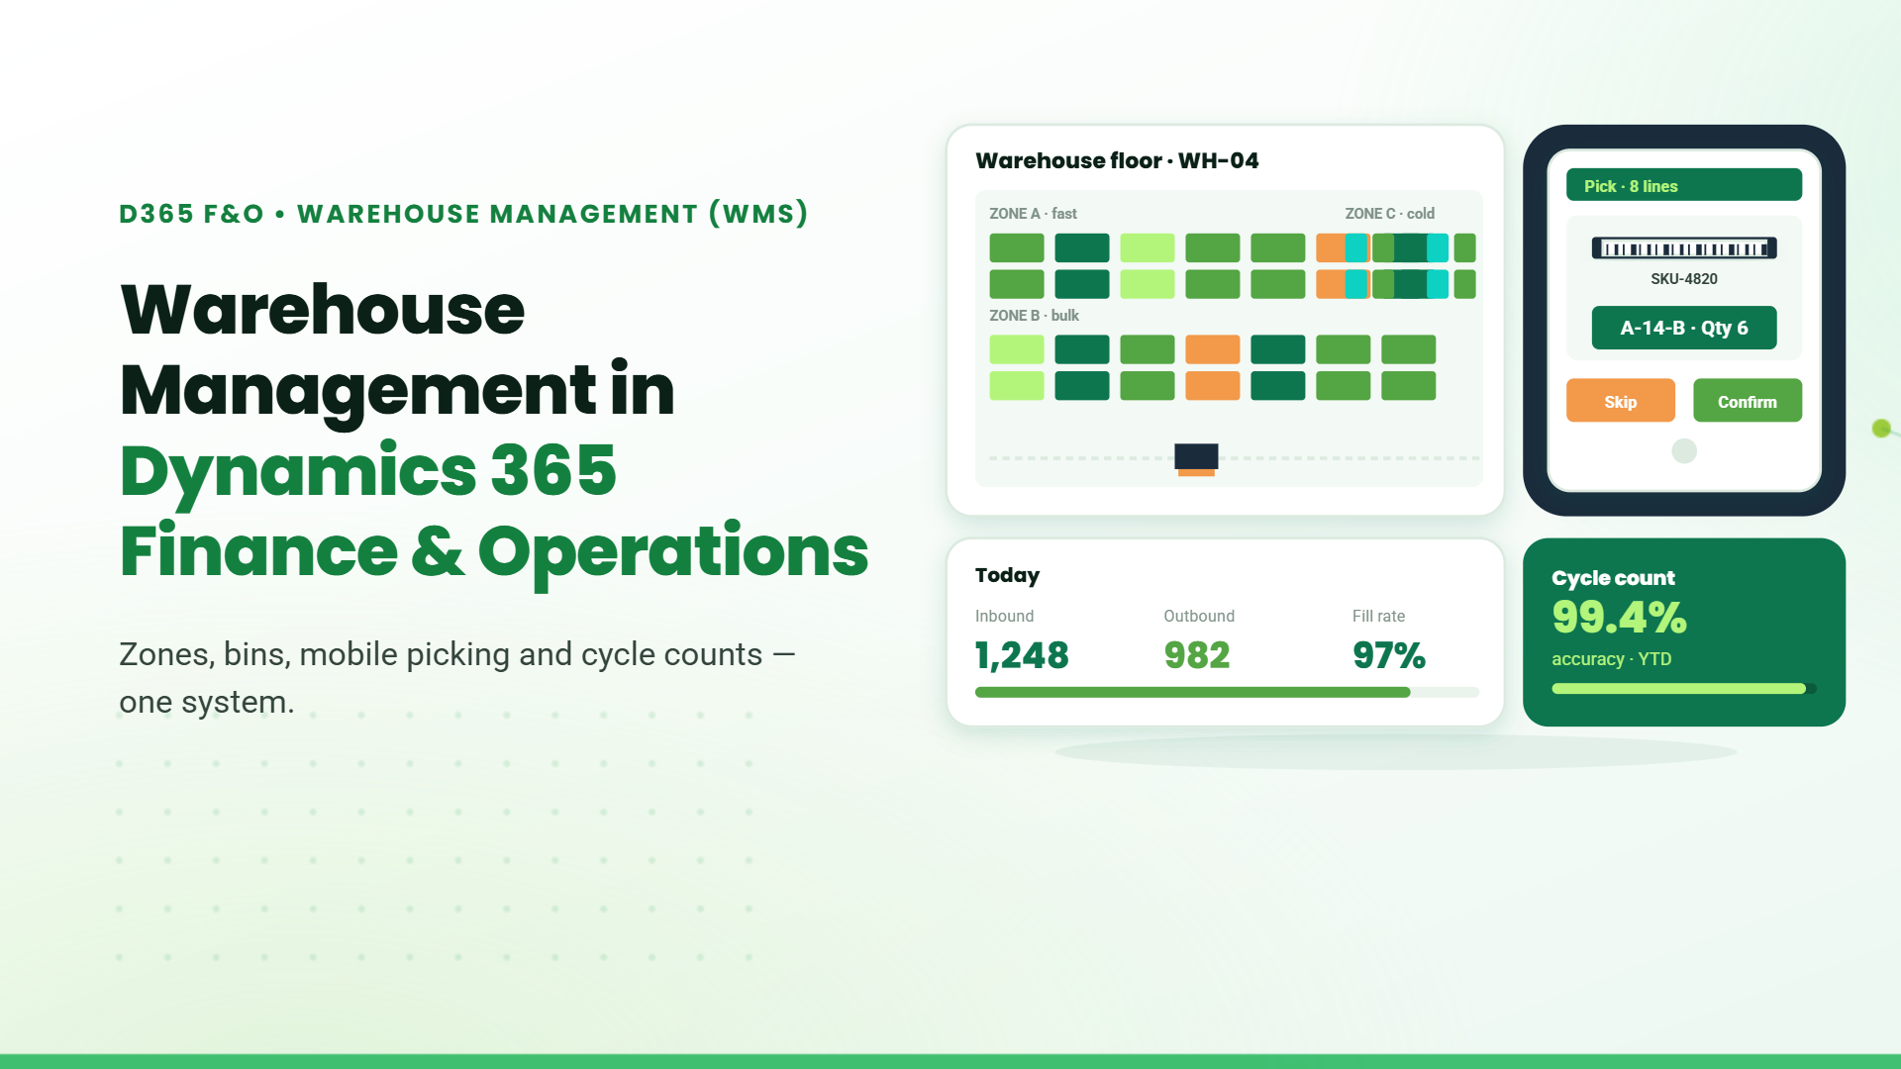Click the Inbound value 1,248
This screenshot has width=1901, height=1069.
[1022, 654]
